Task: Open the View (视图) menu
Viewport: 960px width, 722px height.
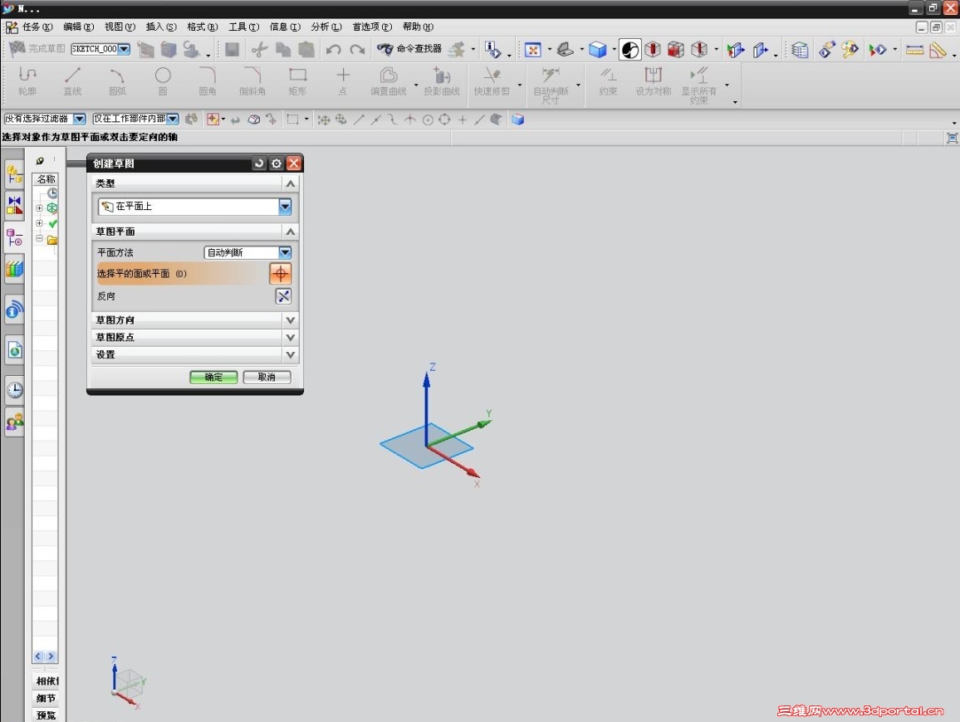Action: 120,27
